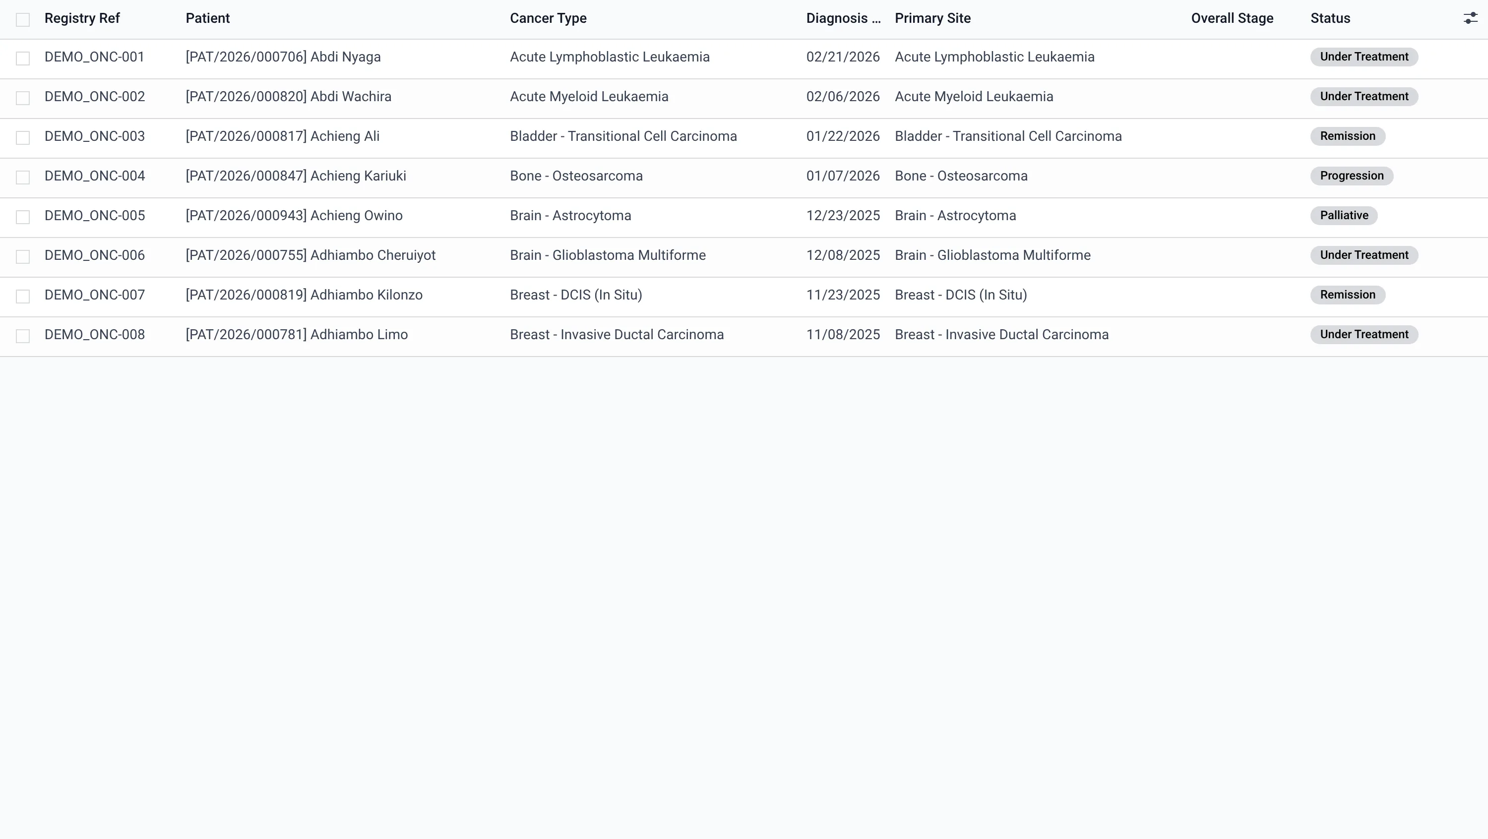Sort list by Cancer Type header

click(548, 18)
